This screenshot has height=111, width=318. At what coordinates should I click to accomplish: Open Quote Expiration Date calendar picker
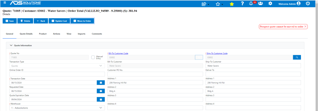(101, 99)
